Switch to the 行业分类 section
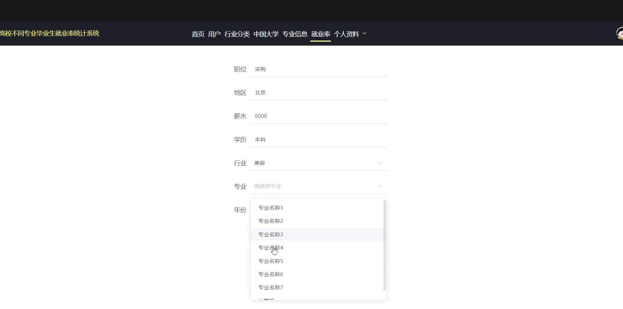 237,34
